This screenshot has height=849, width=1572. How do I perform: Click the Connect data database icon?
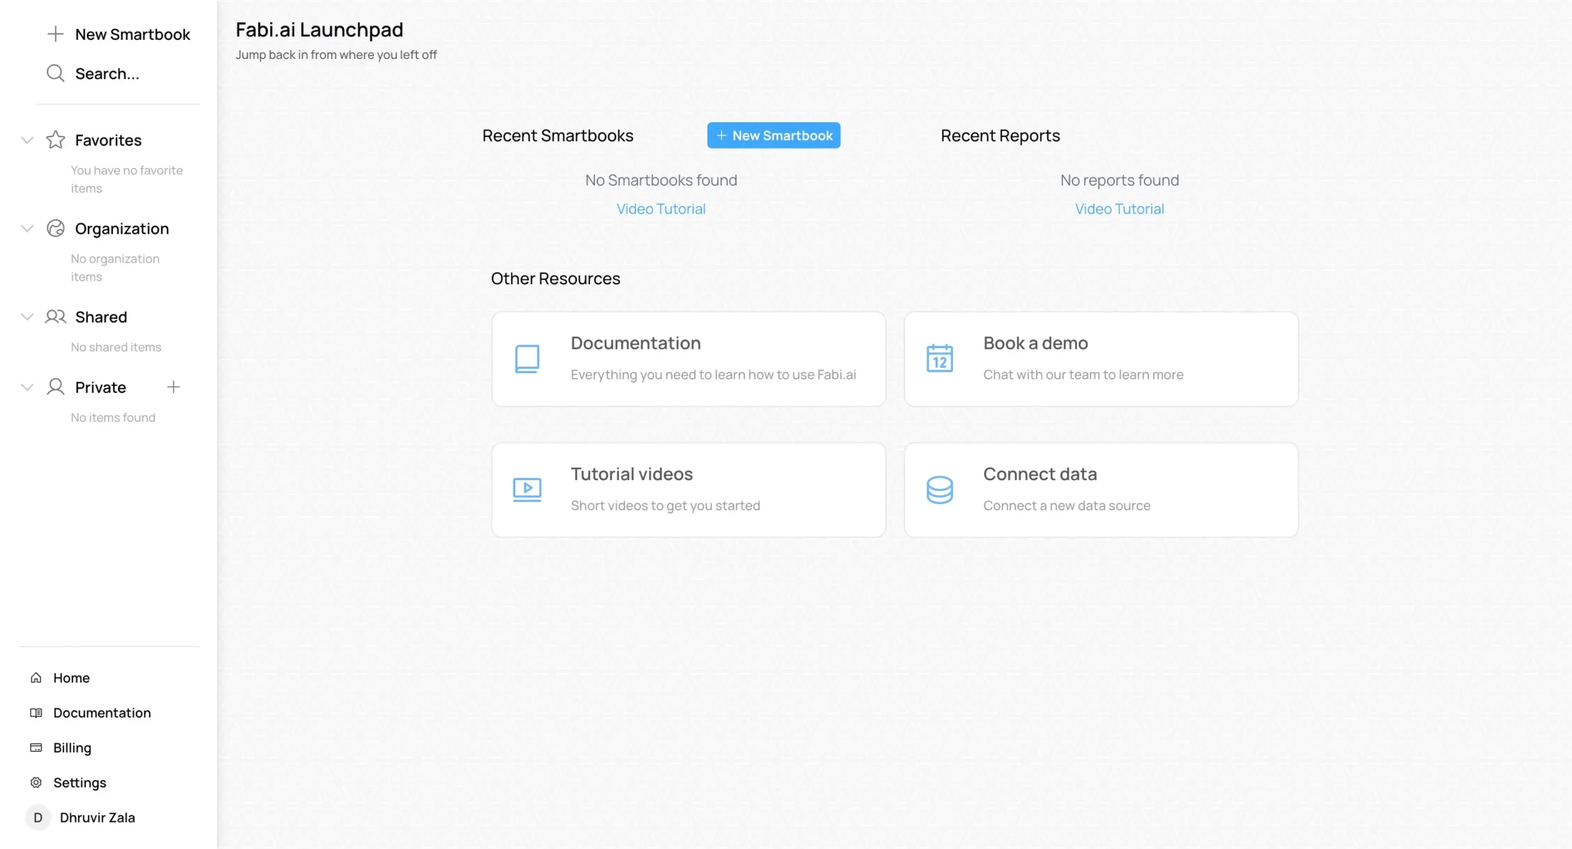[940, 489]
